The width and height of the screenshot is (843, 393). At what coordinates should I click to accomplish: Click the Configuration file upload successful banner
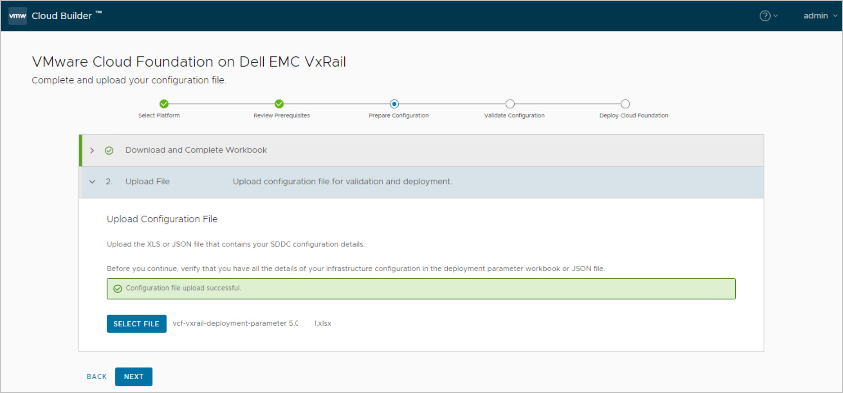(x=421, y=288)
